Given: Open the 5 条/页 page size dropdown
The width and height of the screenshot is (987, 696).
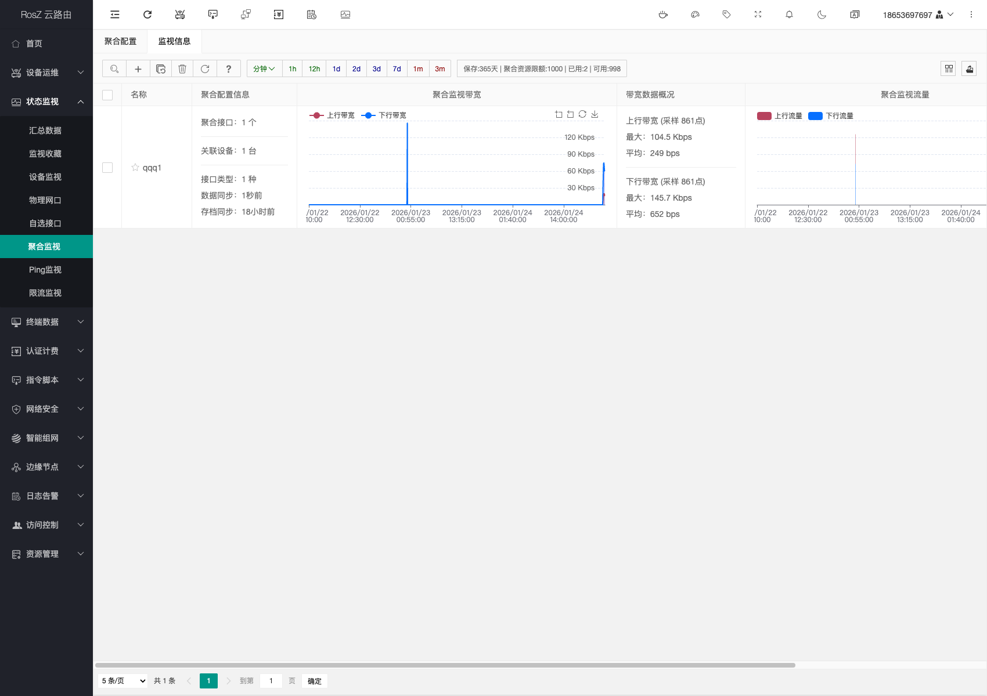Looking at the screenshot, I should (124, 681).
